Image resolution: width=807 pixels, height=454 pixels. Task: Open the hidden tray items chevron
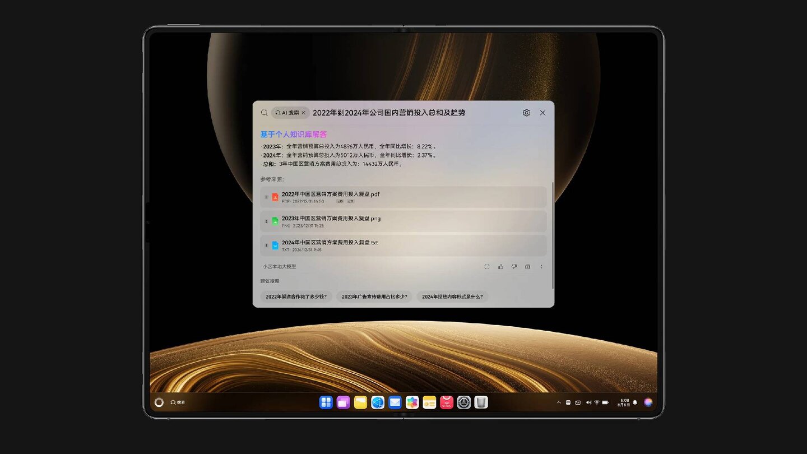coord(559,402)
